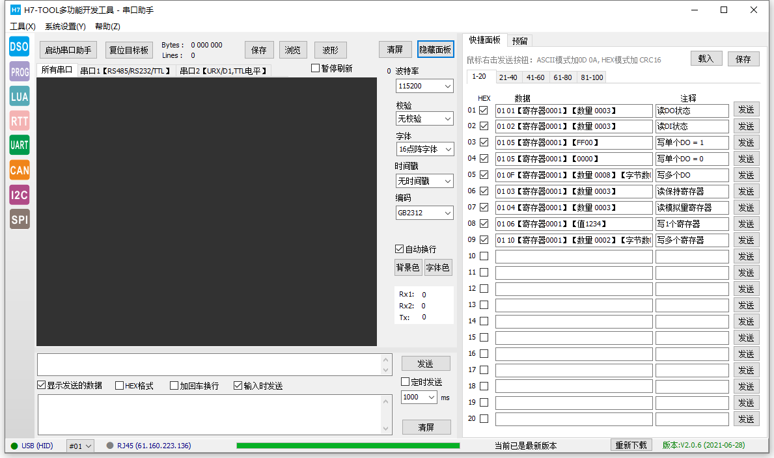Uncheck 显示发送的数据 option
Viewport: 774px width, 458px height.
[x=42, y=385]
